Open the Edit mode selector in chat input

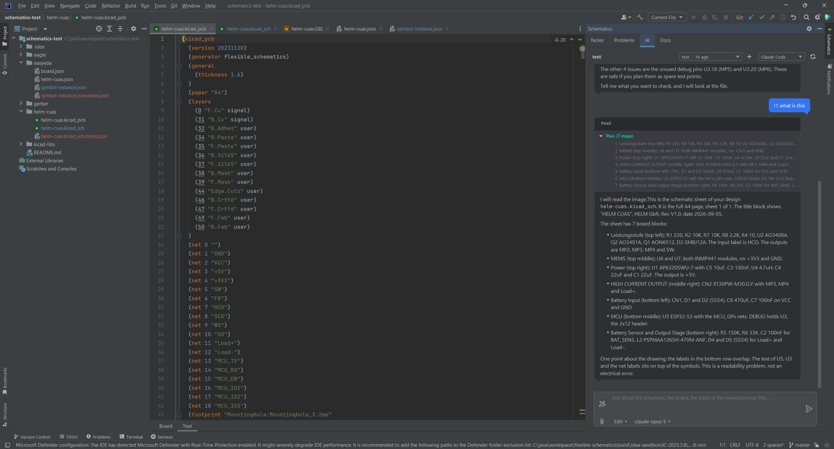620,421
